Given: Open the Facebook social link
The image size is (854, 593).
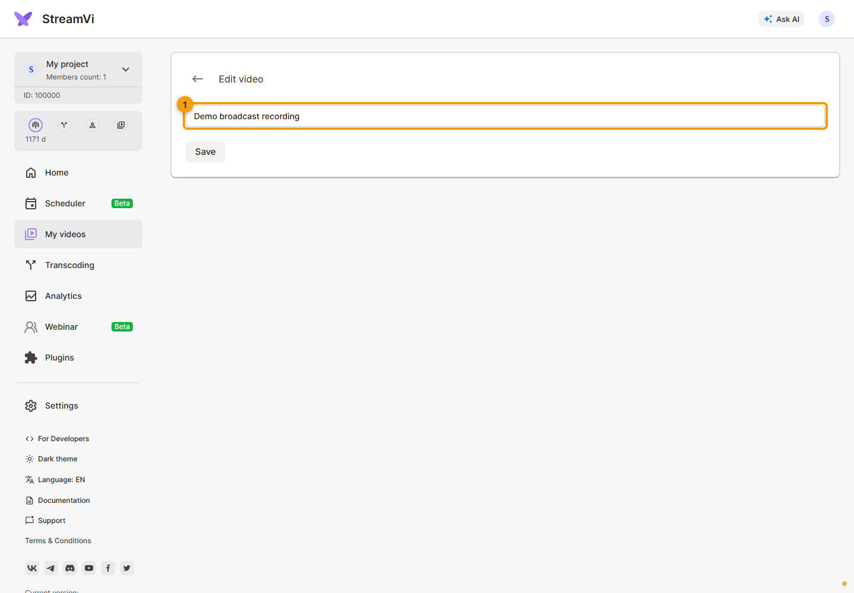Looking at the screenshot, I should (108, 568).
